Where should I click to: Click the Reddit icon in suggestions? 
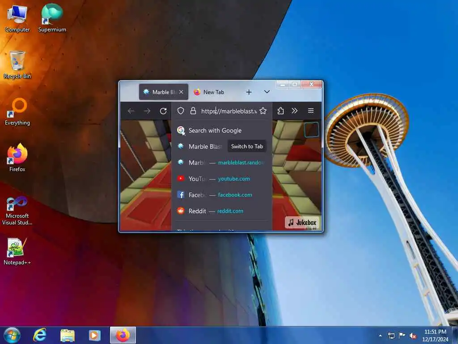(x=181, y=211)
